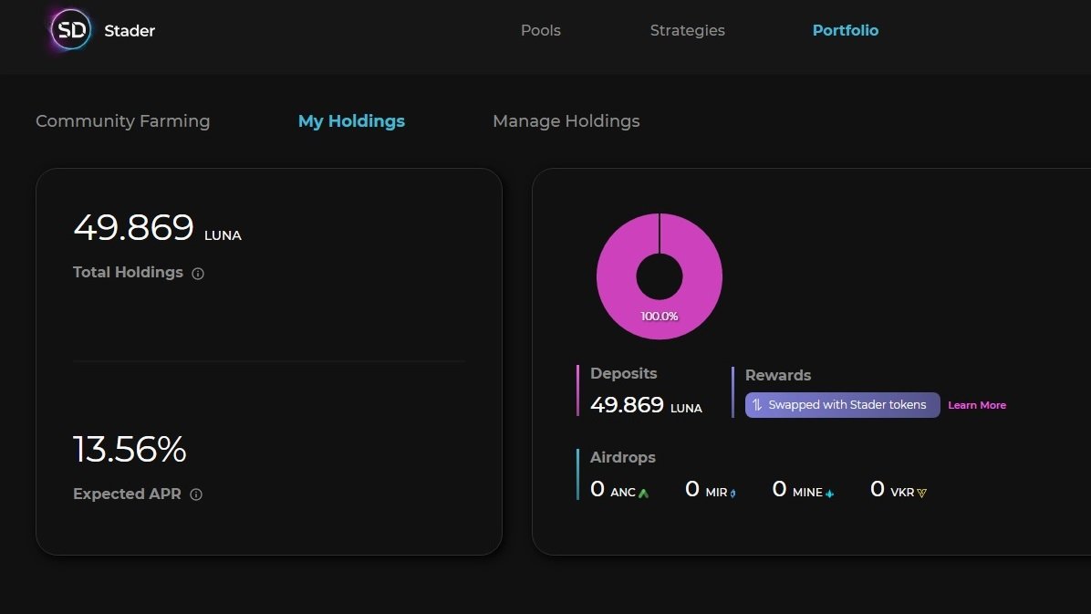
Task: Open the Pools page
Action: [x=541, y=31]
